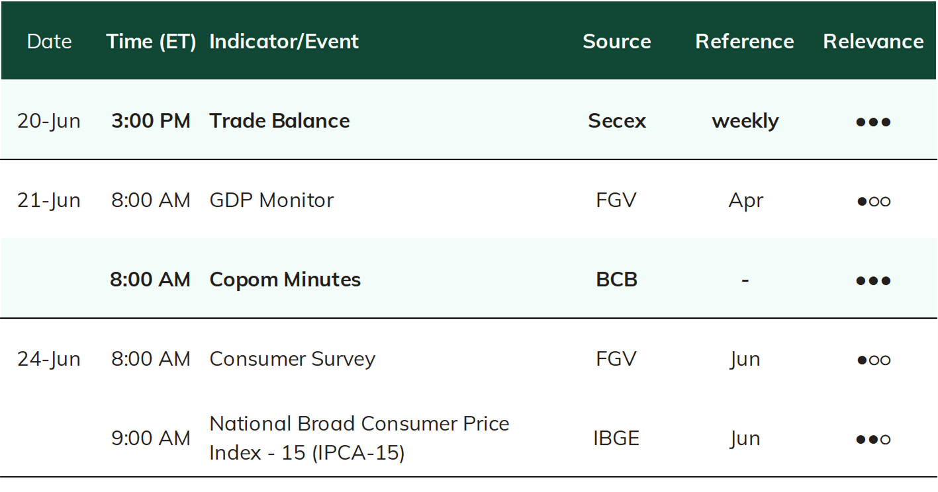Open the Trade Balance indicator row
The image size is (938, 492).
click(x=469, y=120)
